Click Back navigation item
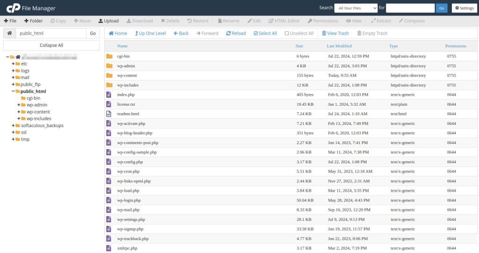This screenshot has height=253, width=479. point(181,33)
